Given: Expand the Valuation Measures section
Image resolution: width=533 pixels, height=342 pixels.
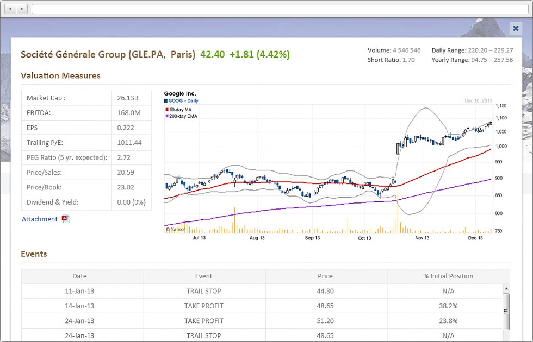Looking at the screenshot, I should tap(60, 76).
